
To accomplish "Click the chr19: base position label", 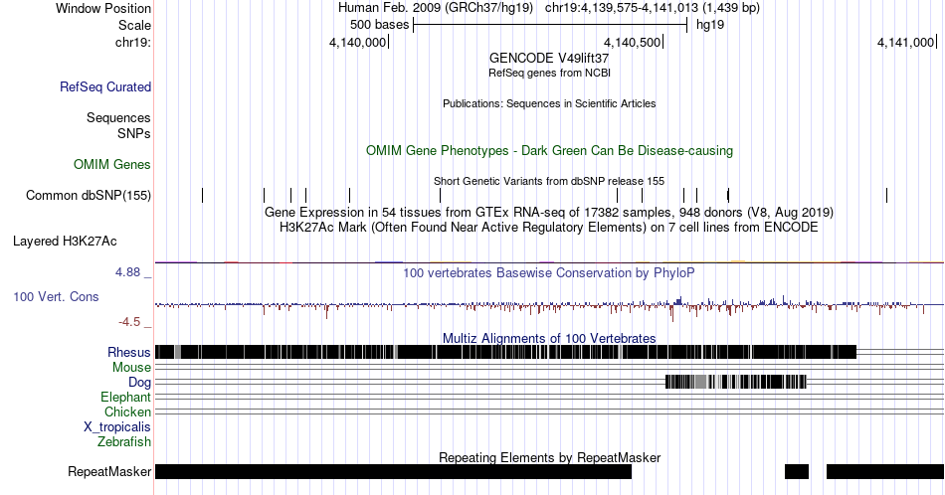I will pyautogui.click(x=133, y=42).
